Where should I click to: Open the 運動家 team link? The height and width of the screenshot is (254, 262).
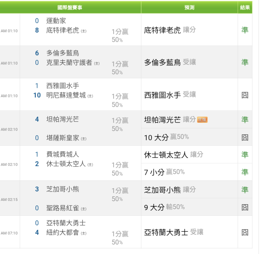[x=56, y=21]
